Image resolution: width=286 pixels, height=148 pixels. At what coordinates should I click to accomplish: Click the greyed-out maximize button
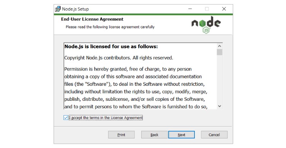(207, 9)
